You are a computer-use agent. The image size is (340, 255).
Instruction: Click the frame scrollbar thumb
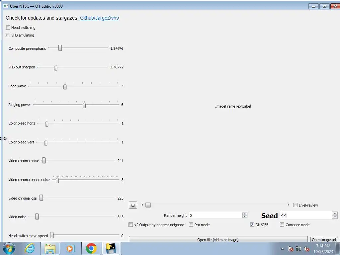tap(148, 205)
